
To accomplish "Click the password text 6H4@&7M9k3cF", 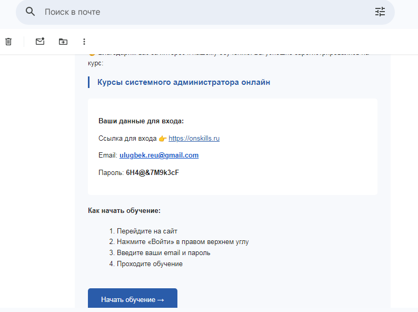I will [x=153, y=172].
